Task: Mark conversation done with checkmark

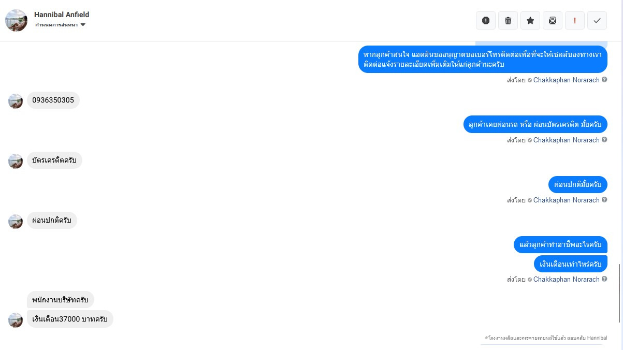Action: click(x=597, y=20)
